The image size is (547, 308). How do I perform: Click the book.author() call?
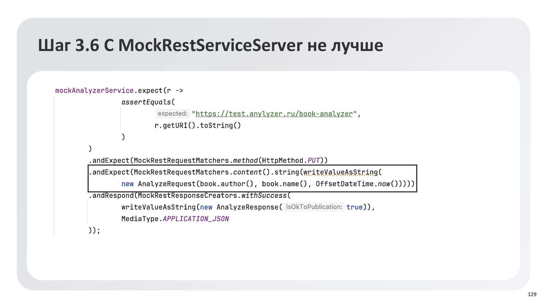coord(226,184)
